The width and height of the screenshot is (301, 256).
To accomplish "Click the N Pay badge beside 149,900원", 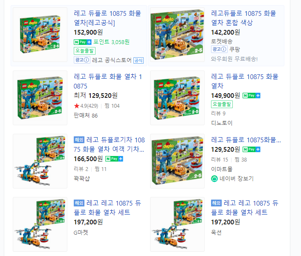I will [x=251, y=95].
